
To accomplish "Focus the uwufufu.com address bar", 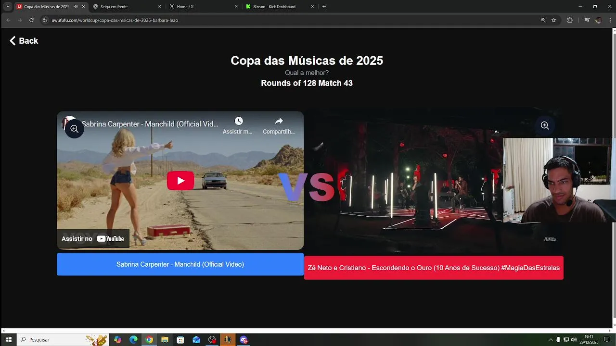I will pos(289,20).
